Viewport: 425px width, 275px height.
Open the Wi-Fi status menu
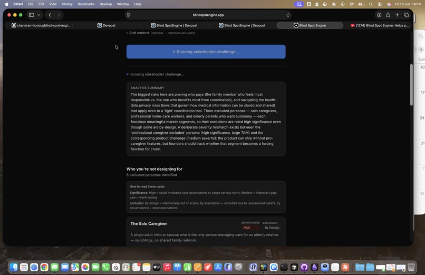coord(352,4)
